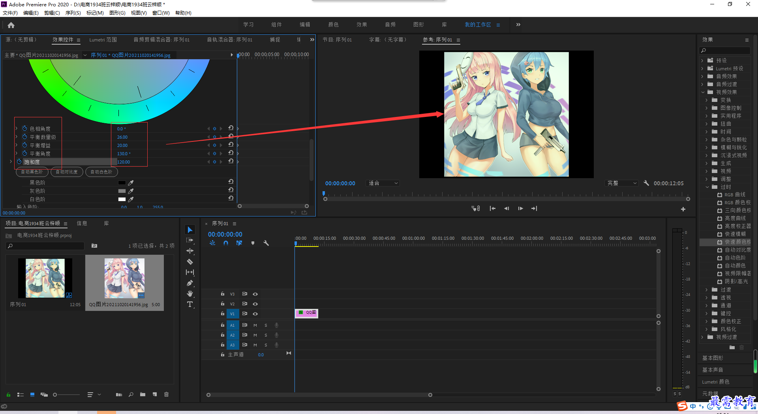
Task: Toggle 平衡数量级 animation stopwatch
Action: pos(24,137)
